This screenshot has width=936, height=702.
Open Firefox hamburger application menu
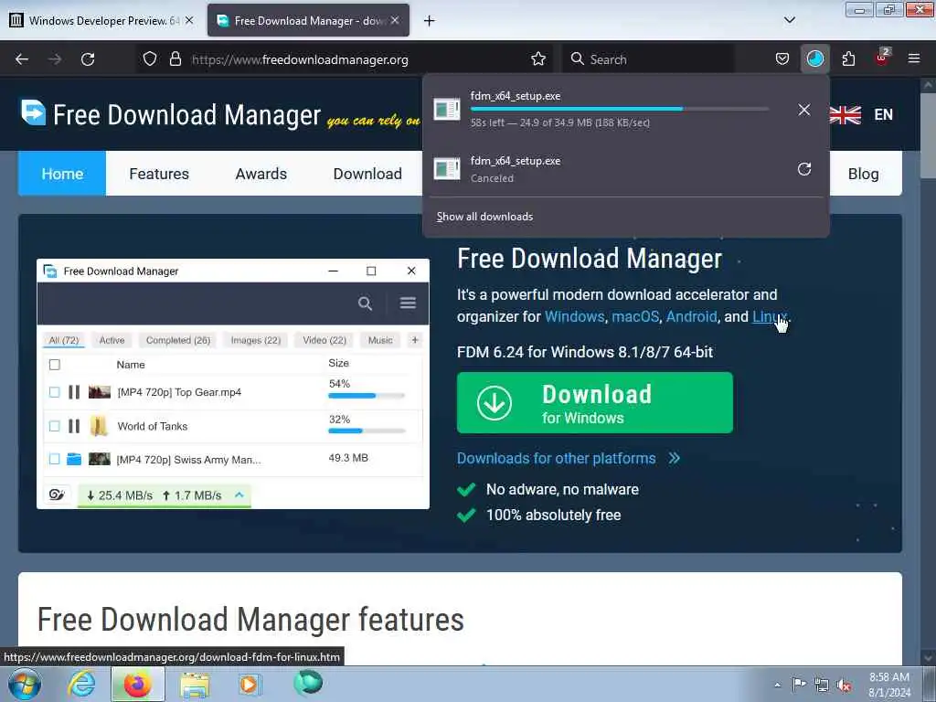(x=913, y=58)
